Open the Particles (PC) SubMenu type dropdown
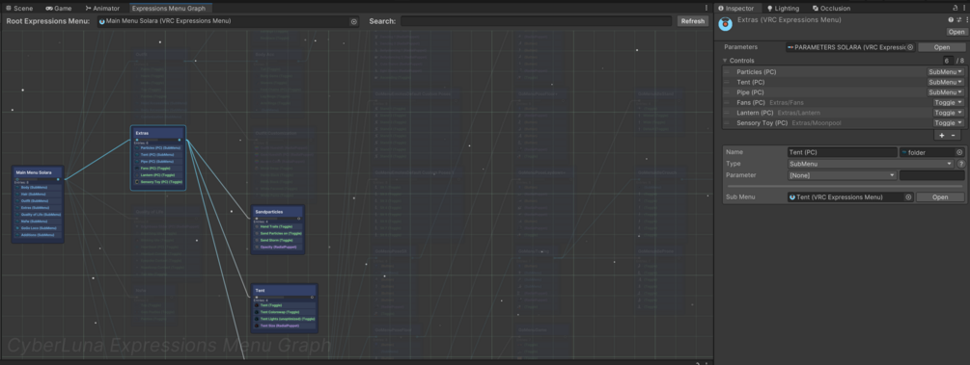The height and width of the screenshot is (365, 970). 945,72
